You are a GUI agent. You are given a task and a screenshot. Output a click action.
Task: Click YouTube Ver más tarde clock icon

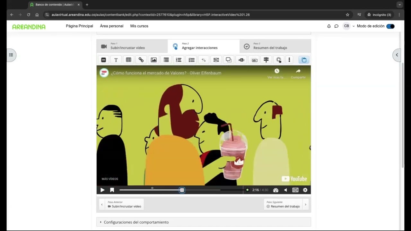point(277,71)
